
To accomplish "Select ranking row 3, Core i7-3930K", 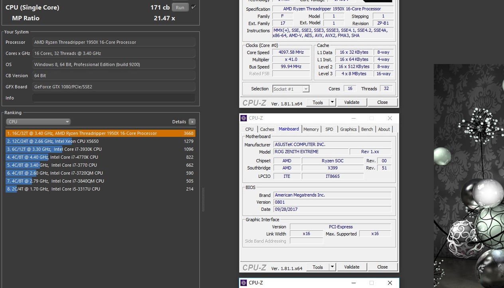I will pyautogui.click(x=100, y=149).
